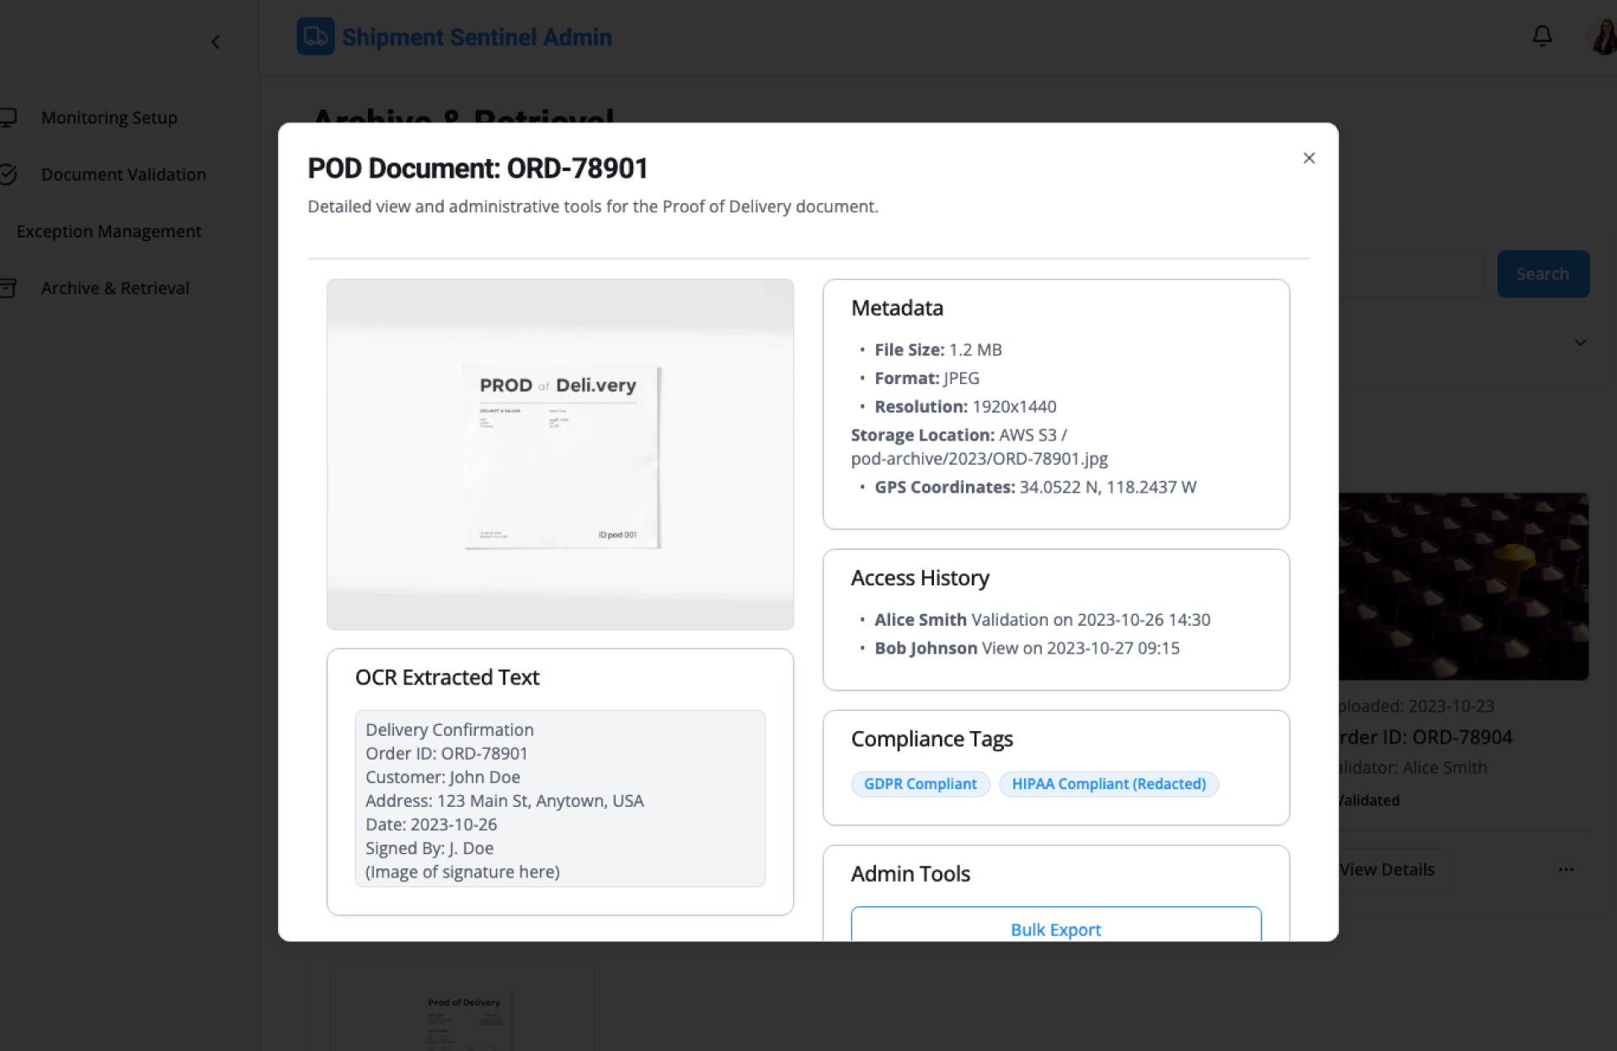Screen dimensions: 1617x1051
Task: Click the Search button
Action: (x=1542, y=274)
